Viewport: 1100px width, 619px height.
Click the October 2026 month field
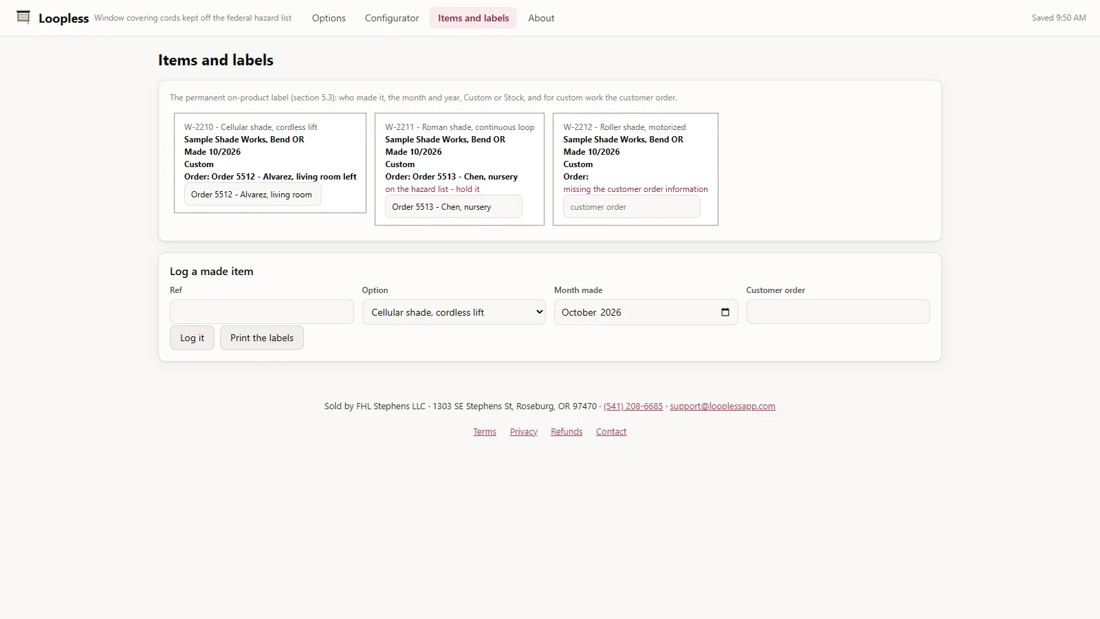[x=646, y=312]
